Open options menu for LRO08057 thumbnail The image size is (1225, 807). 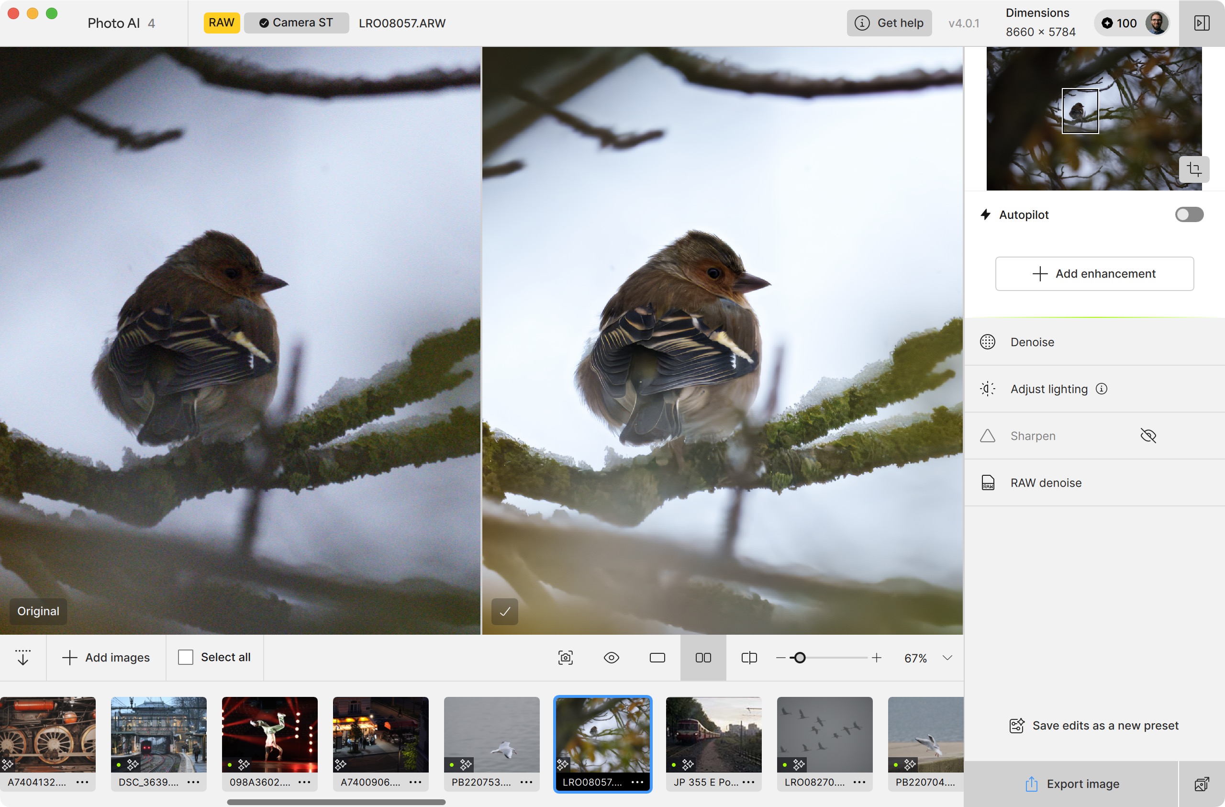tap(637, 782)
